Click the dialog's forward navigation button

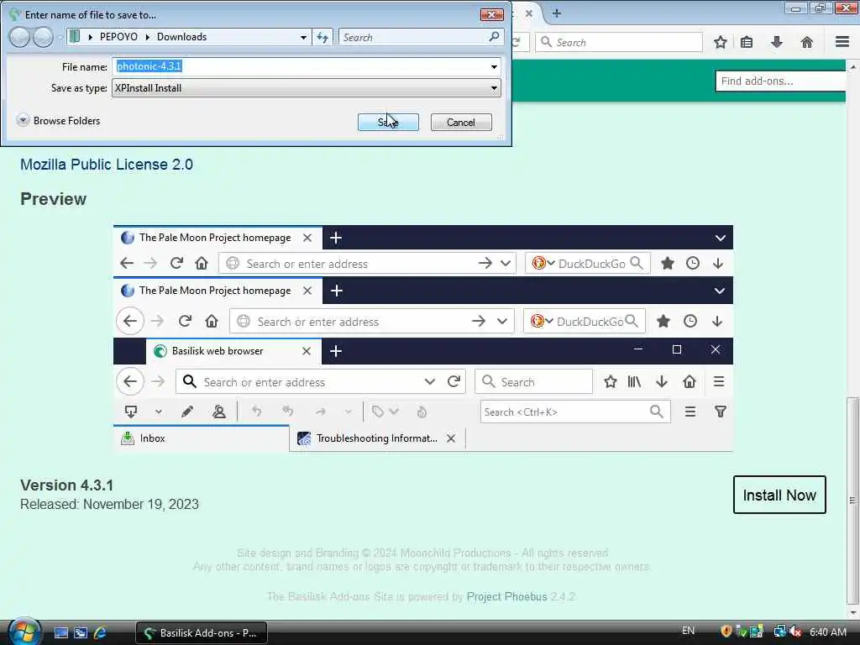[x=44, y=37]
